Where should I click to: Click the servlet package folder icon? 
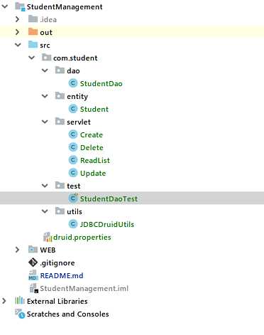pyautogui.click(x=60, y=121)
